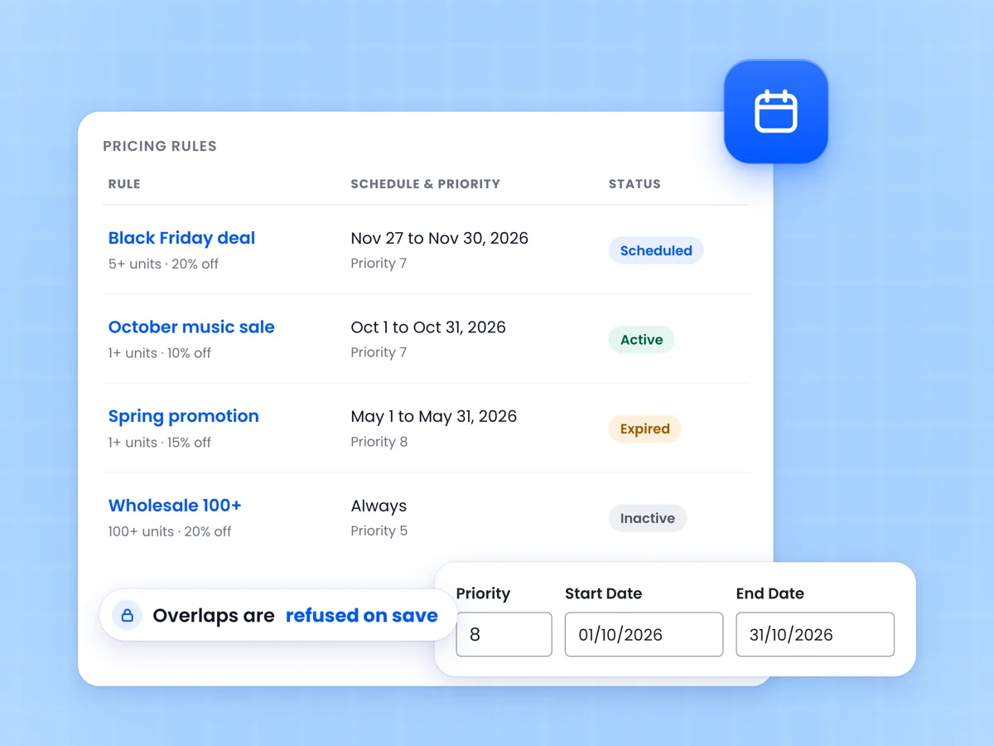994x746 pixels.
Task: Focus the Start Date field
Action: point(644,635)
